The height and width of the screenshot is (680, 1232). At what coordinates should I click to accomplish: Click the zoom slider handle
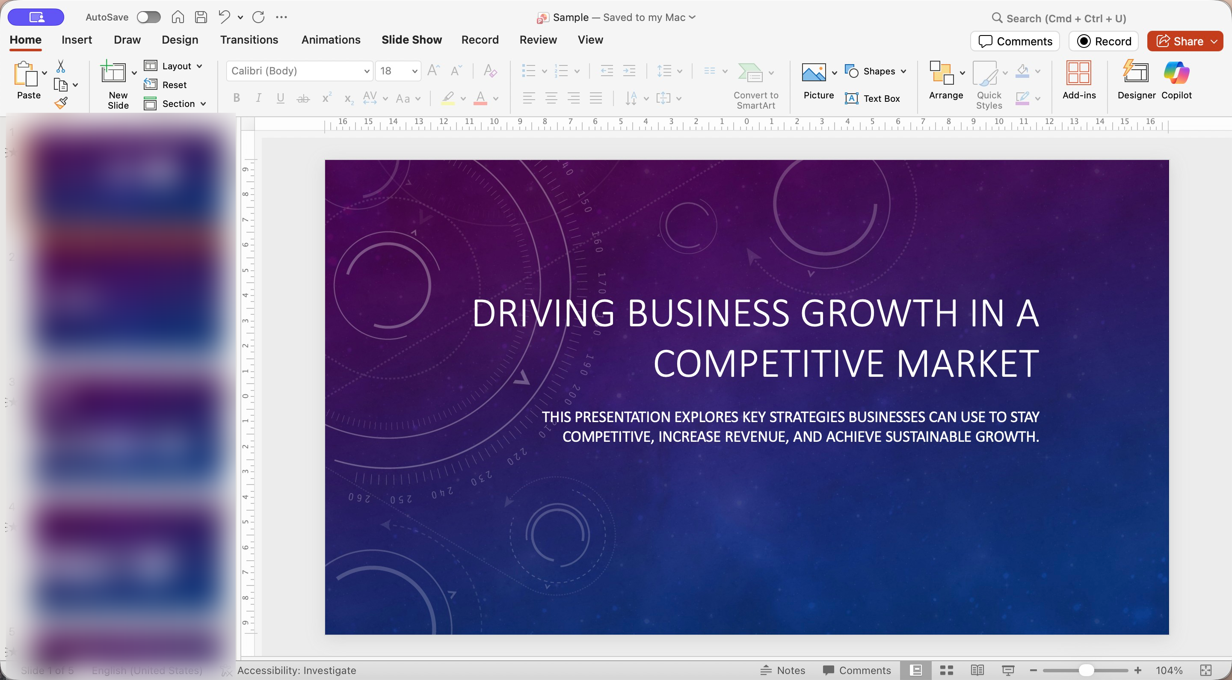[1086, 670]
